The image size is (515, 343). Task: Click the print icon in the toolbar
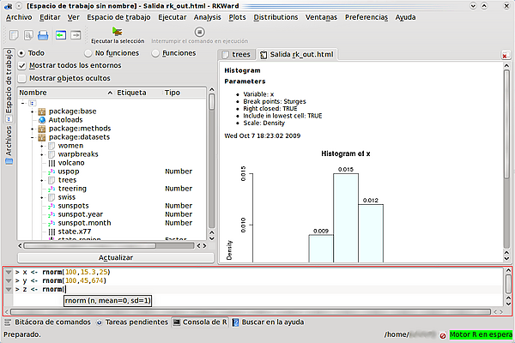tap(43, 35)
